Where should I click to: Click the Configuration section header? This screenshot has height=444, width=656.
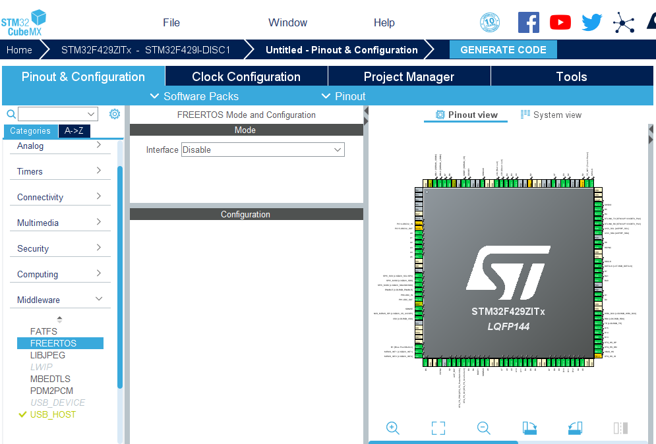tap(247, 215)
